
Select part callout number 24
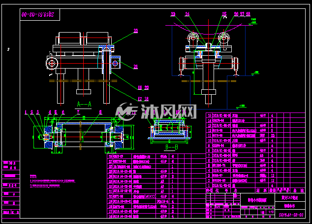click(187, 14)
